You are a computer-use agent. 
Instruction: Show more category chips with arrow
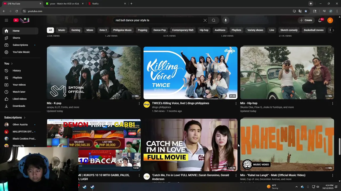pos(333,30)
